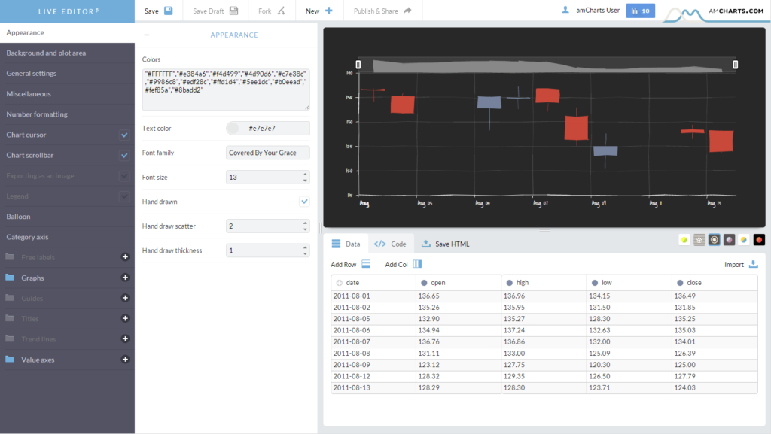Add trend line with plus icon

pos(125,338)
